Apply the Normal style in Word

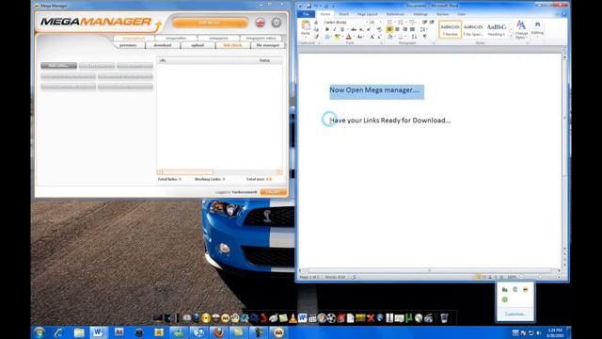click(x=450, y=29)
